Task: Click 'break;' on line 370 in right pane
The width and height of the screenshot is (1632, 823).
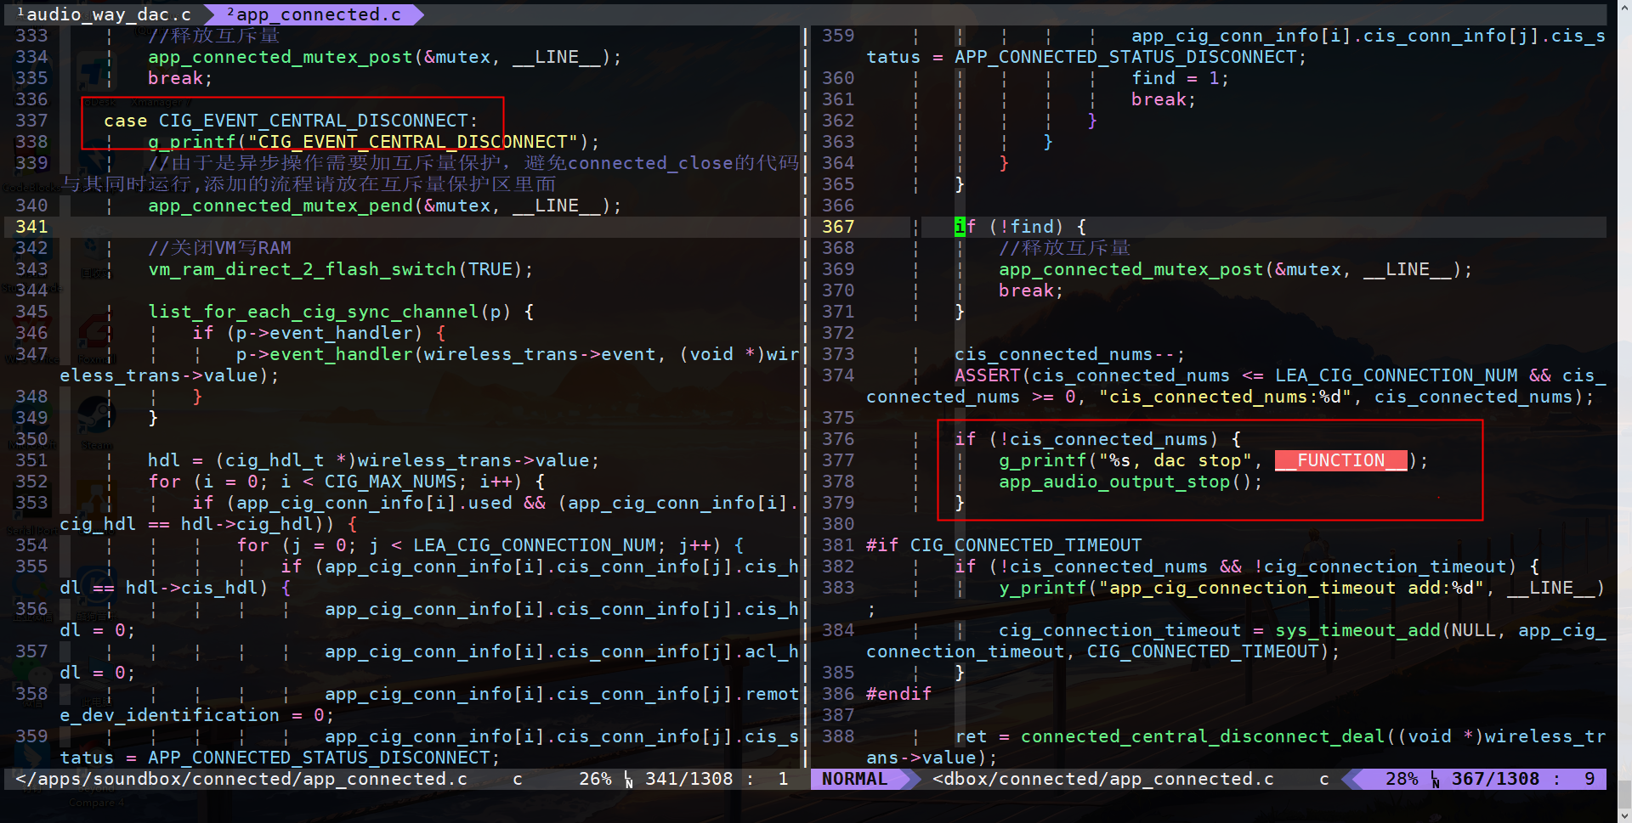Action: 1031,290
